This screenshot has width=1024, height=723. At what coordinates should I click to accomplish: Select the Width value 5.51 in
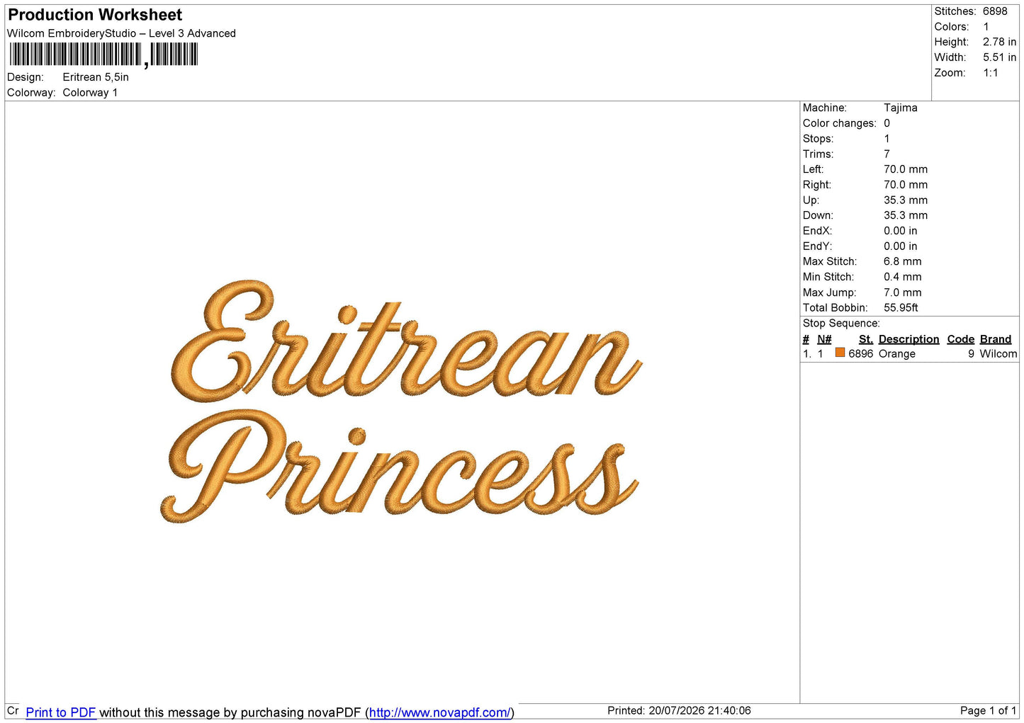click(x=999, y=57)
